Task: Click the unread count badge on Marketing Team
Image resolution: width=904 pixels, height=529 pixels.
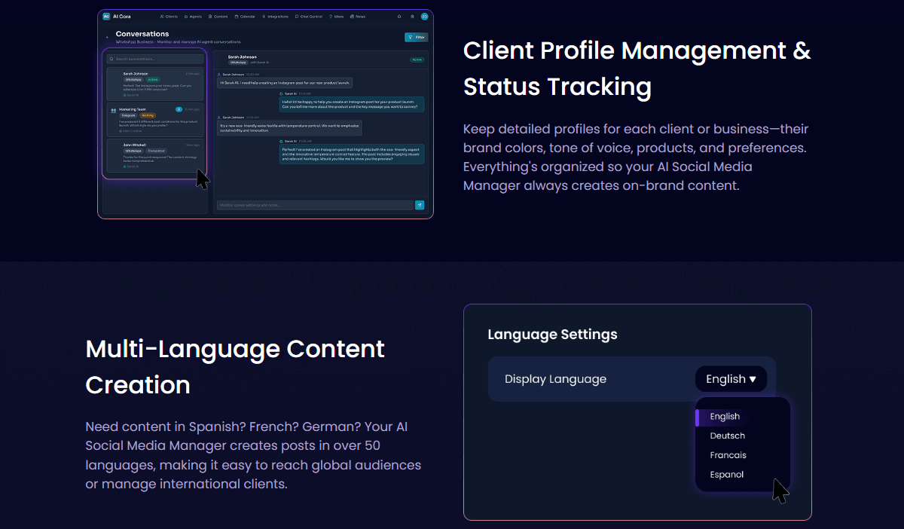Action: tap(179, 109)
